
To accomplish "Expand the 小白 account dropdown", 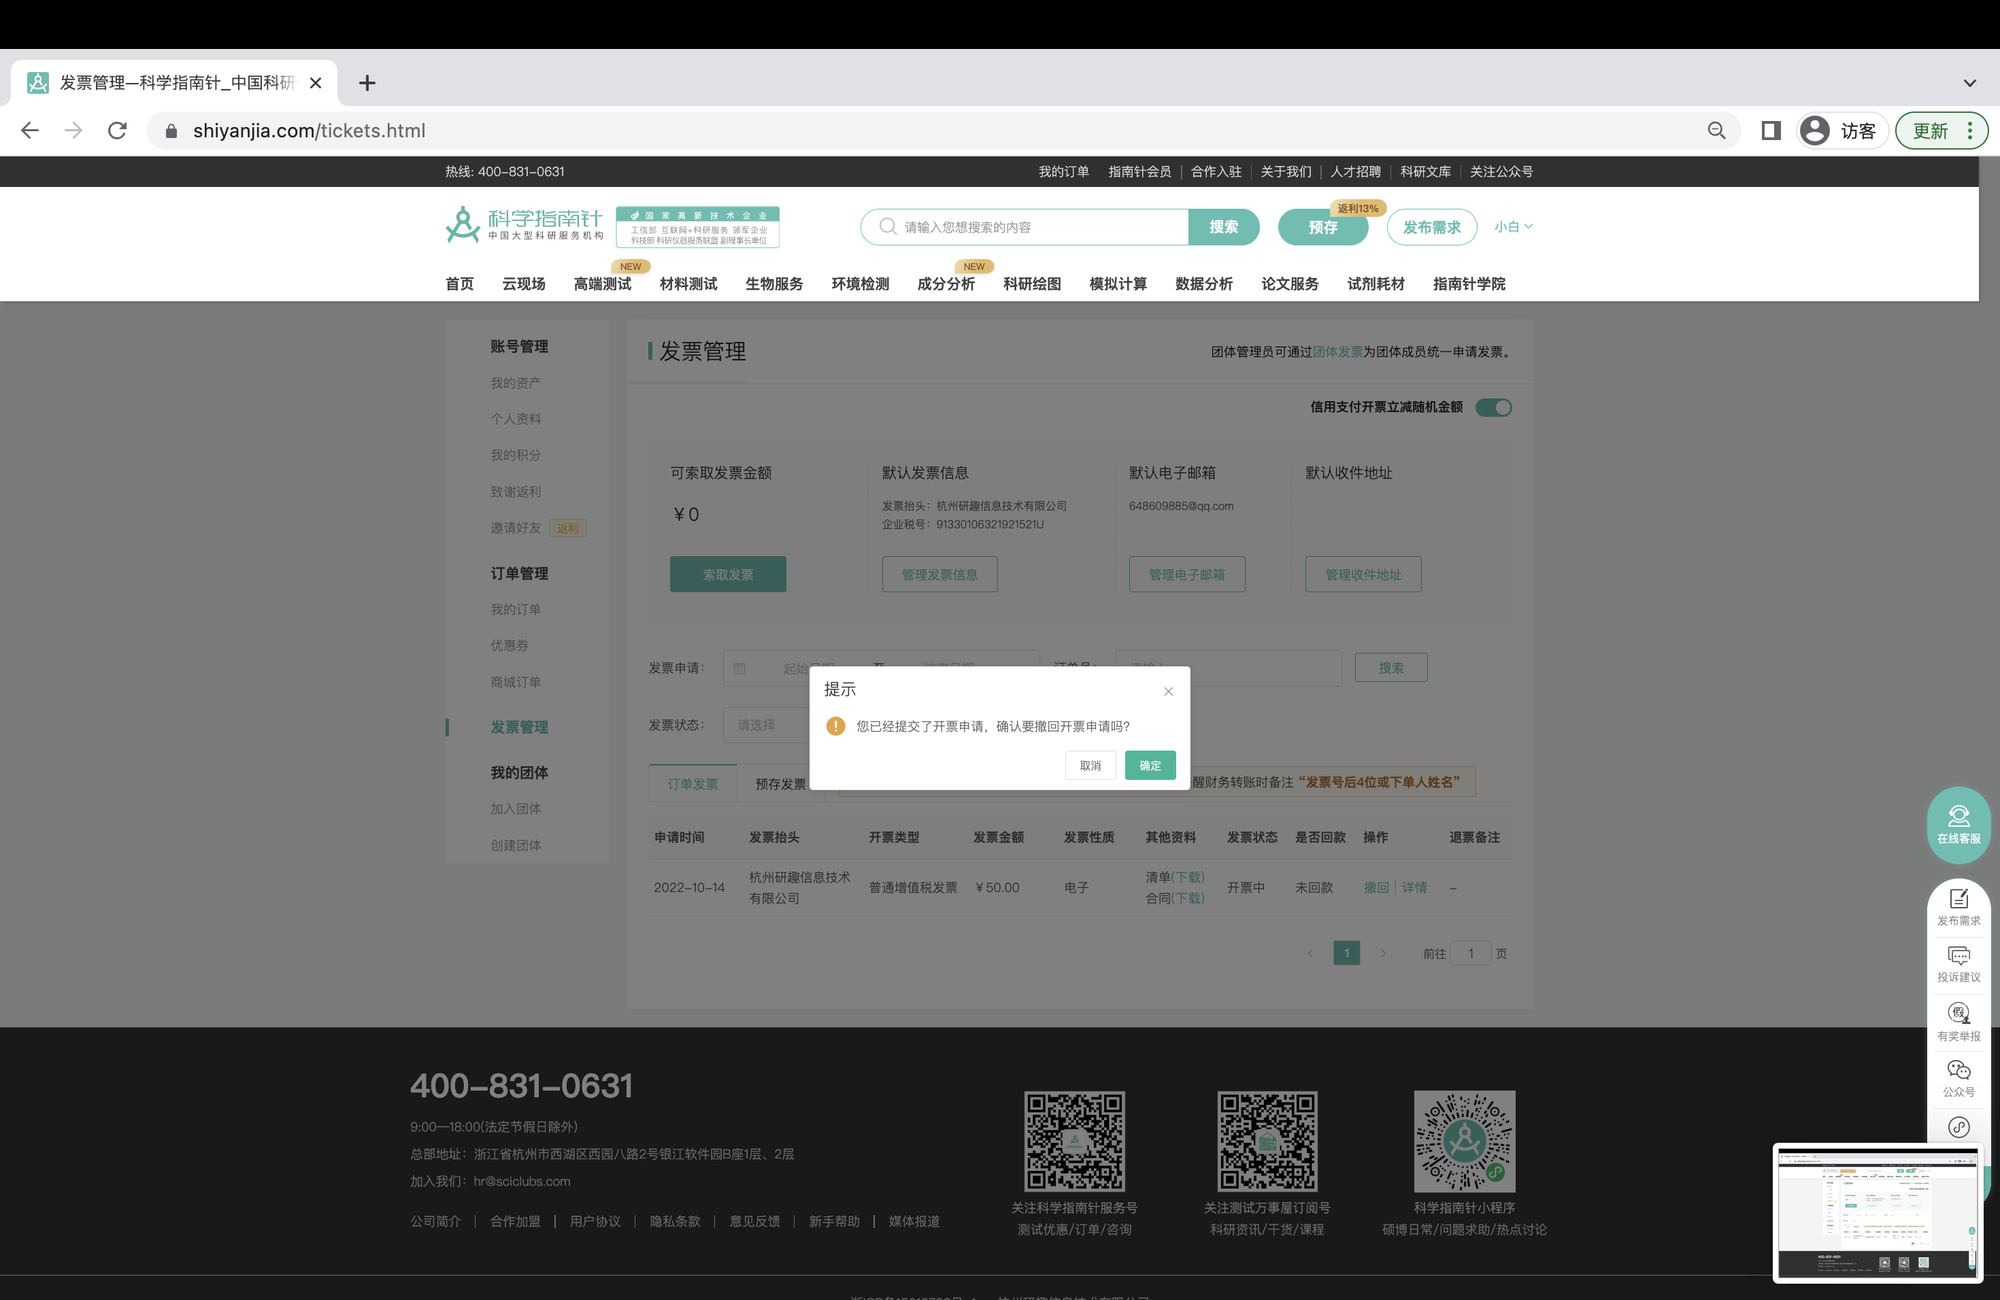I will tap(1514, 226).
